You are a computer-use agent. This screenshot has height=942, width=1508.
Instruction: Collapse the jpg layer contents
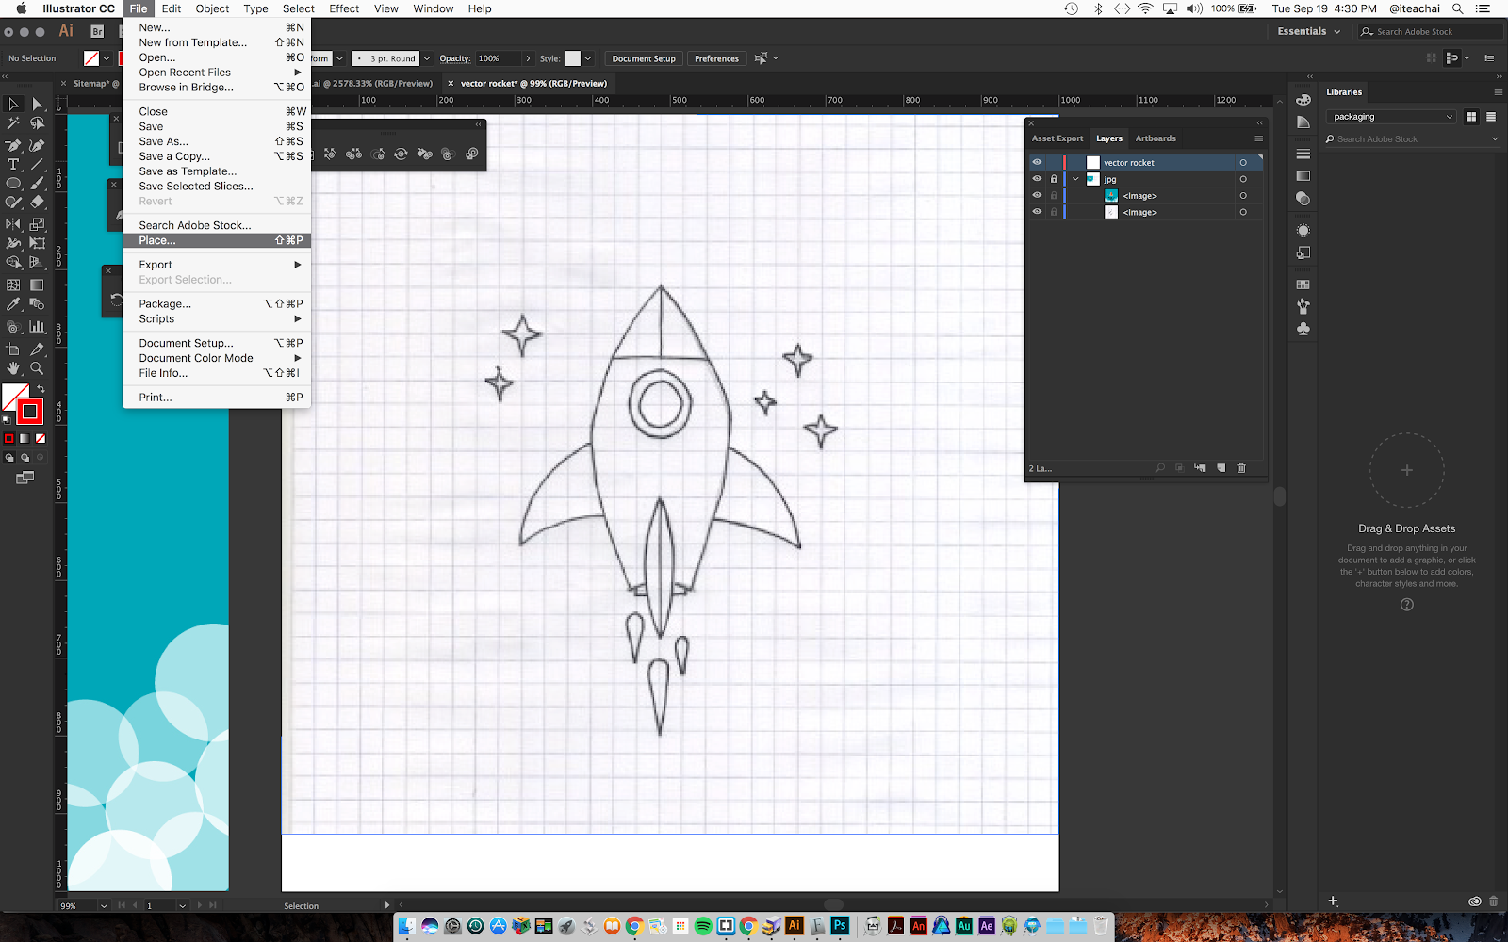tap(1075, 179)
